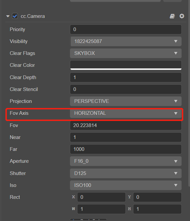Open the Iso dropdown set to ISO100
This screenshot has height=221, width=190.
(x=126, y=185)
